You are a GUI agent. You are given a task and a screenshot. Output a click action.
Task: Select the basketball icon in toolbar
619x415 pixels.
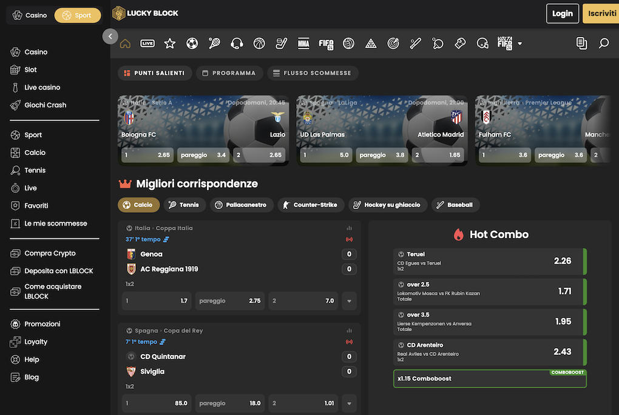click(x=259, y=44)
